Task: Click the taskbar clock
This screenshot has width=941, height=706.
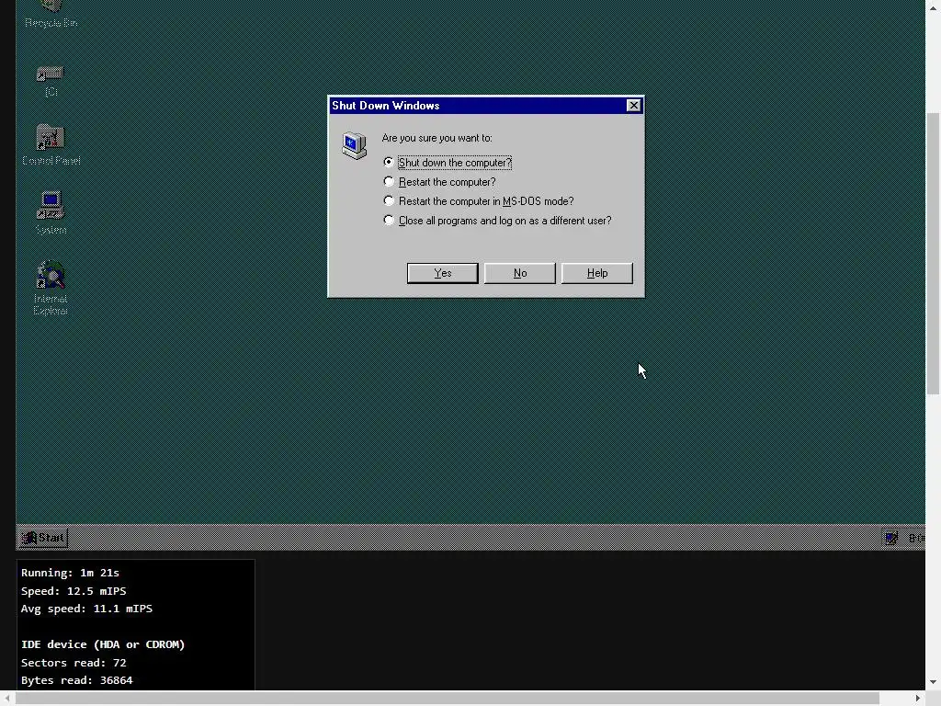Action: click(916, 538)
